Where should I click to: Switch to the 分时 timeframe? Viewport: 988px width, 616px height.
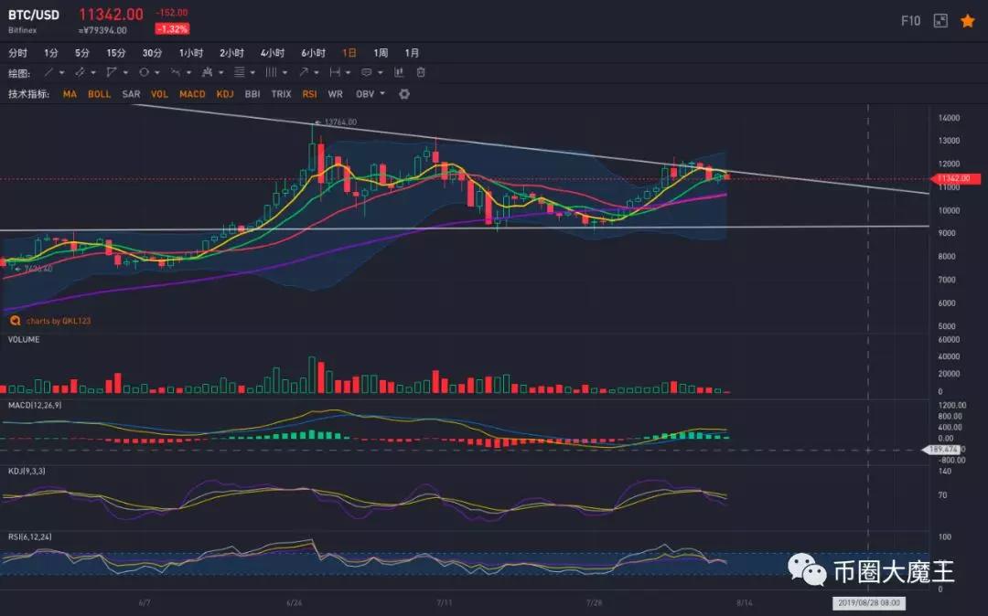[17, 53]
